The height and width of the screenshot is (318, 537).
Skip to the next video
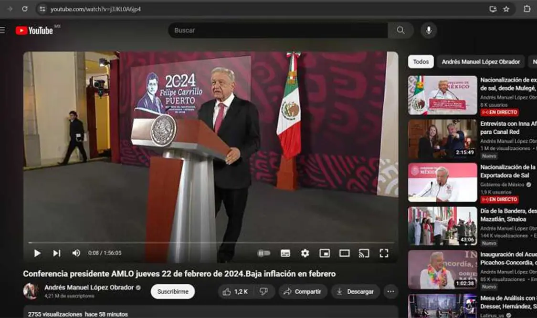56,253
